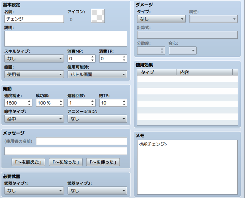This screenshot has width=245, height=198.
Task: Click the タイプ column header in 使用効果
Action: coord(157,72)
